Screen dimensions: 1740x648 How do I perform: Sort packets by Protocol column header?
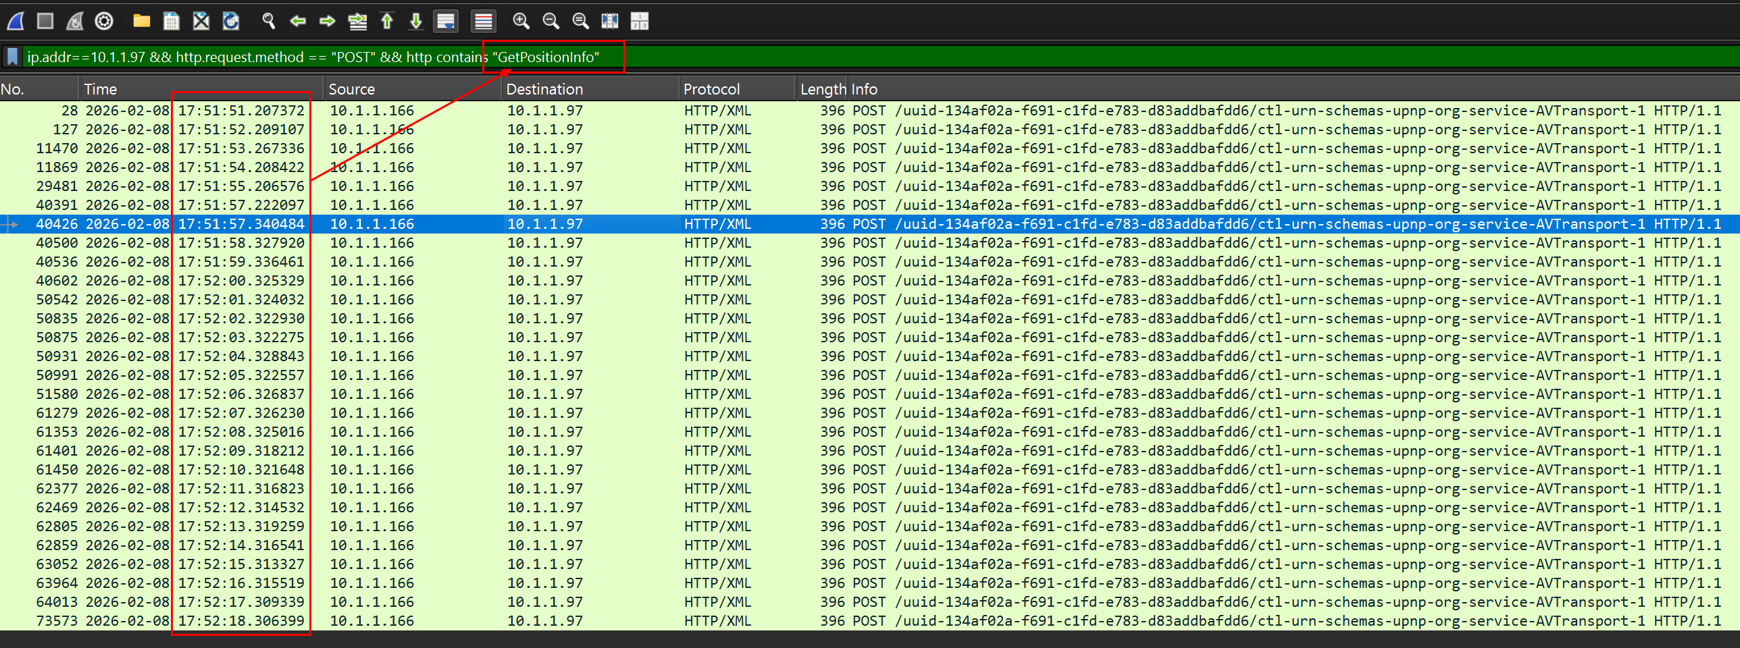pos(711,89)
